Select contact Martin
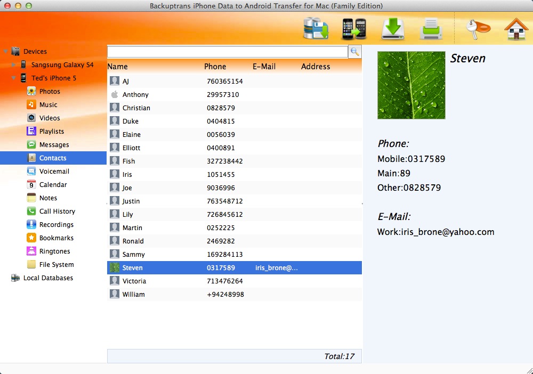This screenshot has width=533, height=374. pyautogui.click(x=235, y=227)
